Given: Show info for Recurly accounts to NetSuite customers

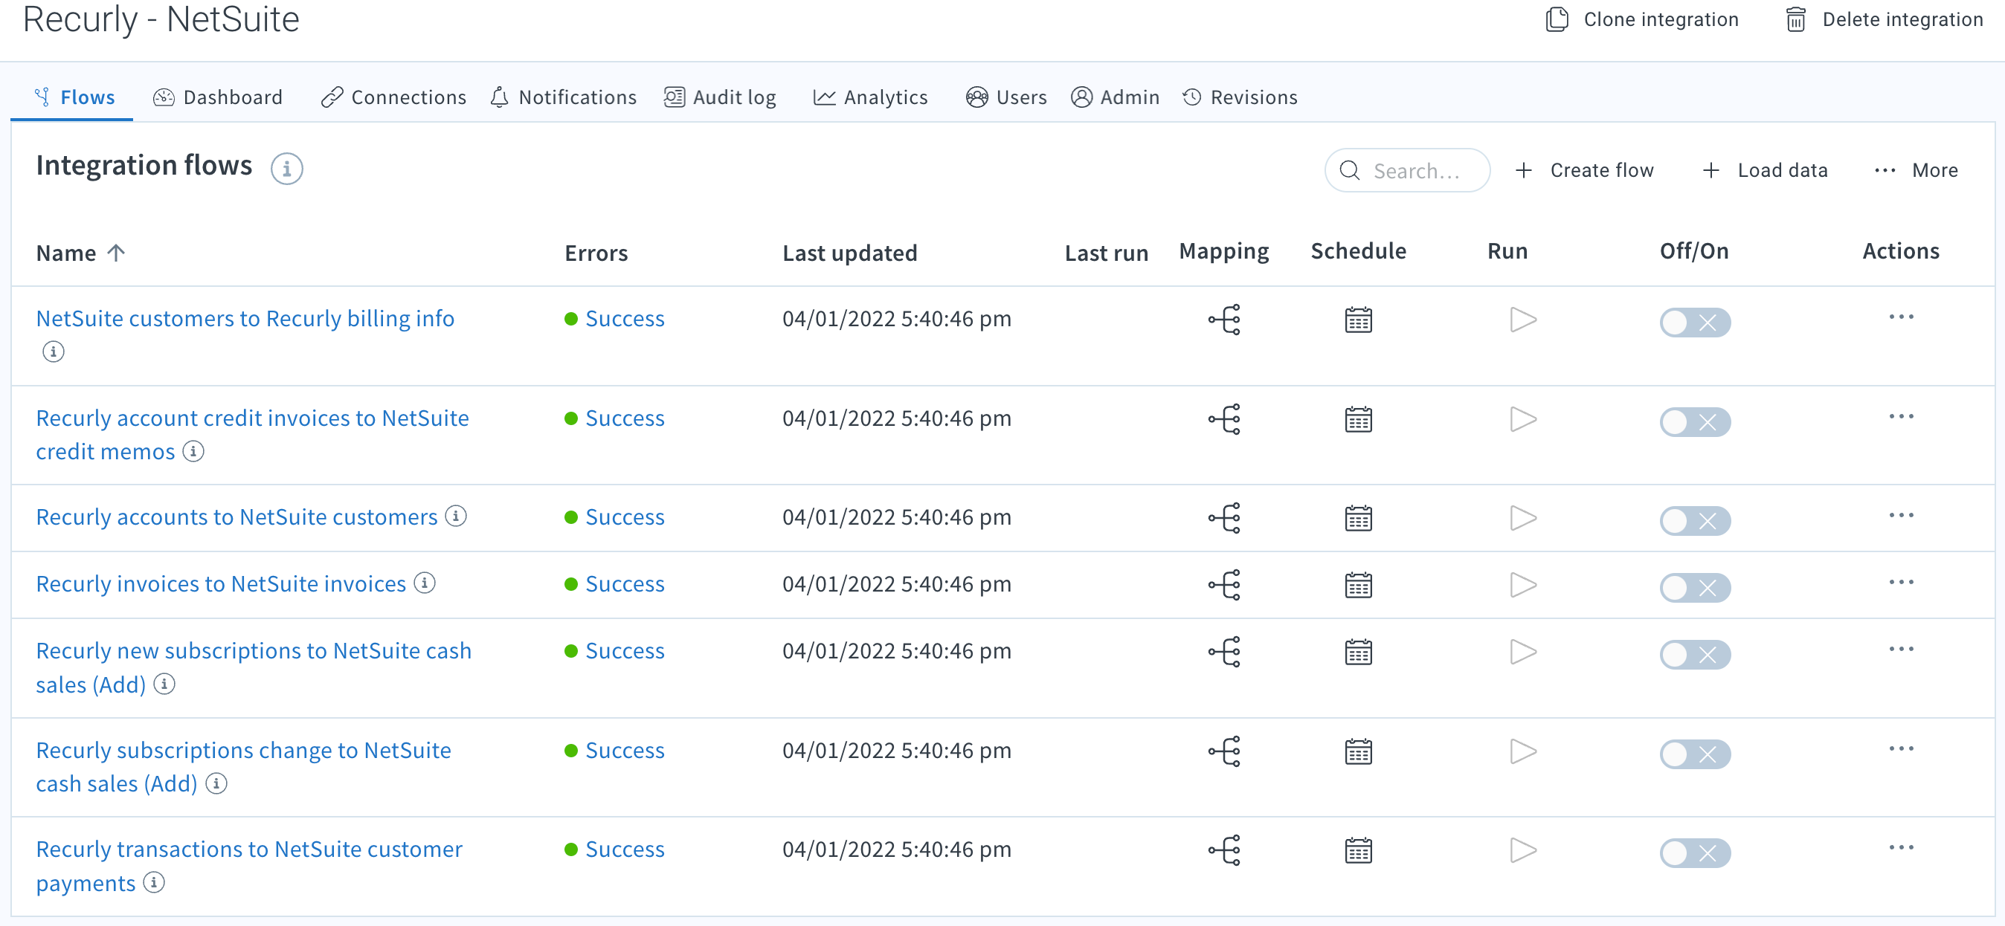Looking at the screenshot, I should pos(456,516).
